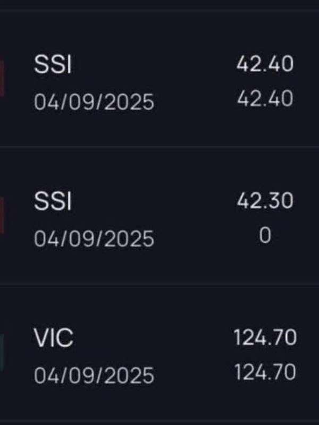
Task: Tap the 04/09/2025 date under SSI 42.30
Action: pos(94,239)
